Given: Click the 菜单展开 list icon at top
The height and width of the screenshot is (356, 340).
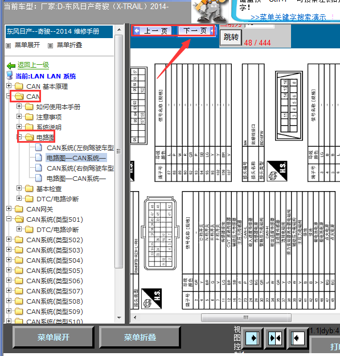Looking at the screenshot, I should tap(9, 45).
